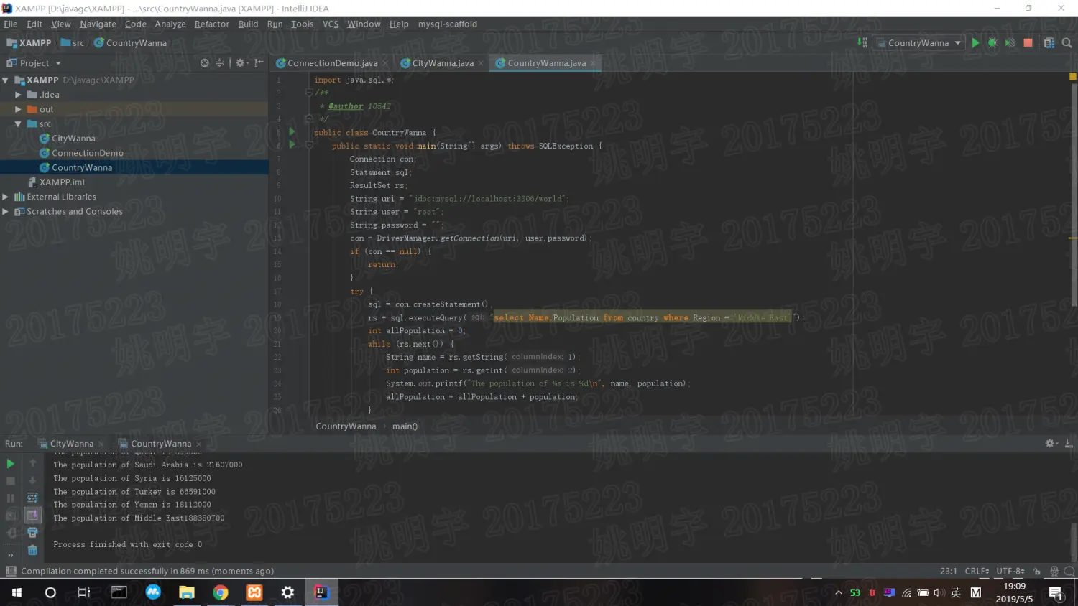The height and width of the screenshot is (606, 1078).
Task: Toggle read-only lock in status bar
Action: [x=1037, y=572]
